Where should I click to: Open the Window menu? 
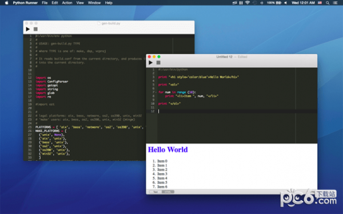(94, 3)
